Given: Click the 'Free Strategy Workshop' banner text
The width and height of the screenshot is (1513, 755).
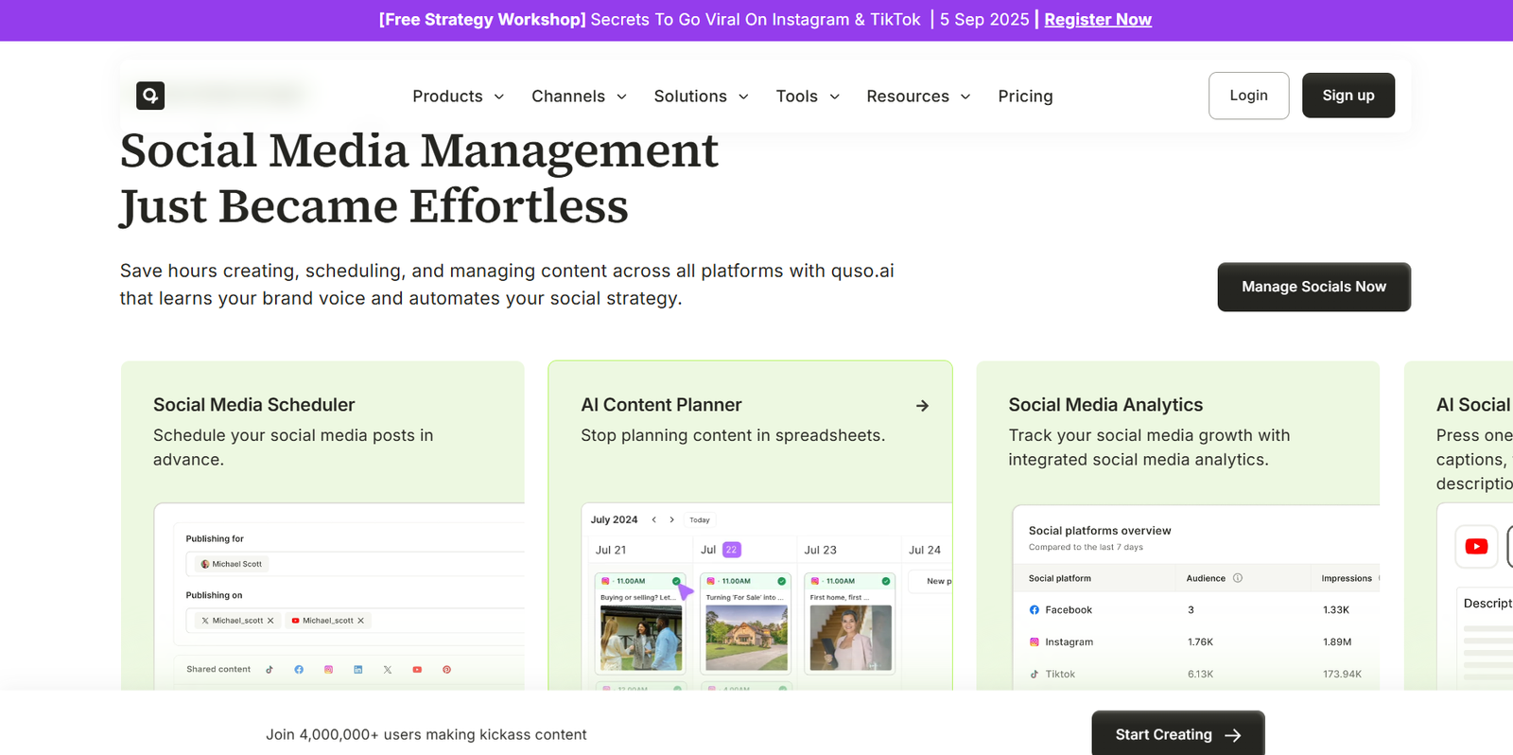Looking at the screenshot, I should (482, 20).
